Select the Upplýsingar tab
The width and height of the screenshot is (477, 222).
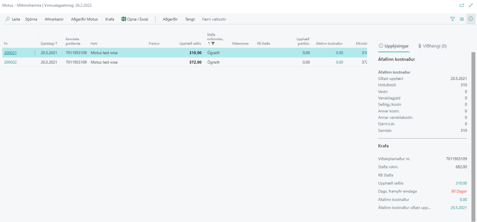pos(393,46)
